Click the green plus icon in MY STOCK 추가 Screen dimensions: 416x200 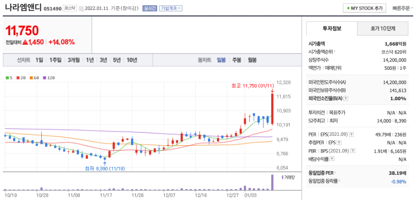pos(348,8)
